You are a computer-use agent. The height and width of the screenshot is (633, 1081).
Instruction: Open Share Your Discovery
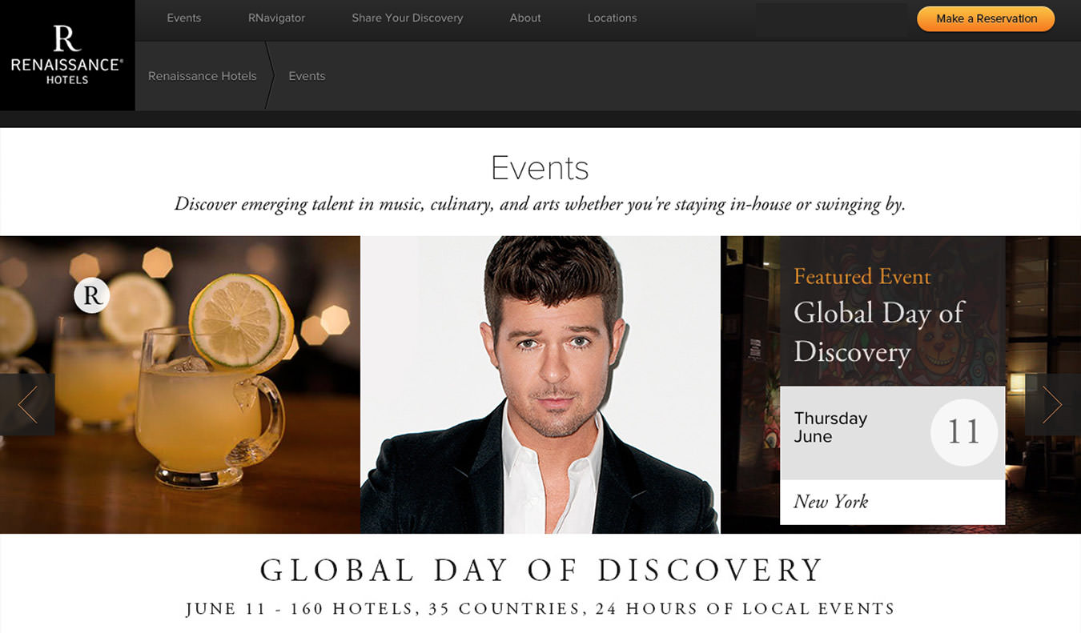point(407,18)
